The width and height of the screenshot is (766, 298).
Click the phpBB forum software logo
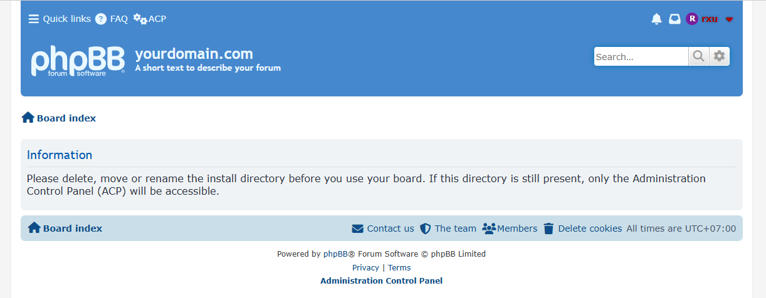(x=78, y=61)
